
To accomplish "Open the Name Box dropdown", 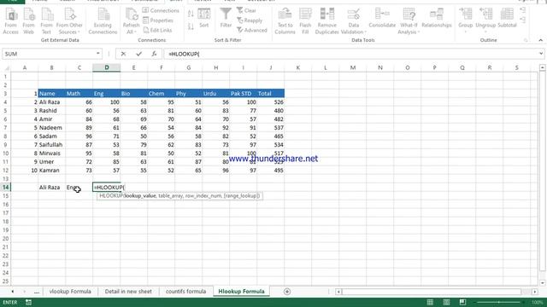I will (98, 54).
